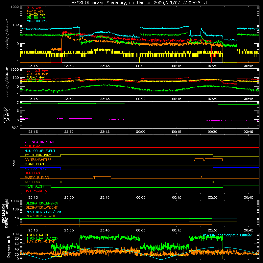
Task: Click counts/s/detector axis title of keV panel
Action: coord(7,34)
